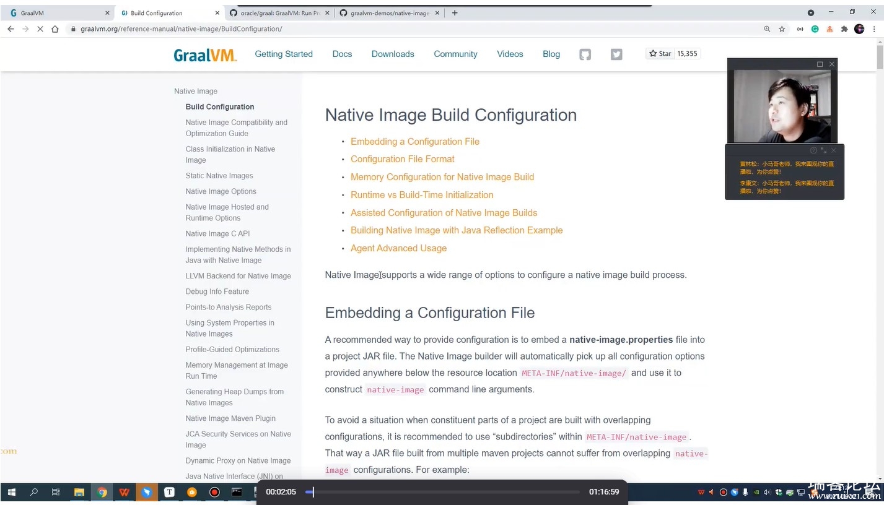
Task: Close the GraalVM browser tab
Action: 107,13
